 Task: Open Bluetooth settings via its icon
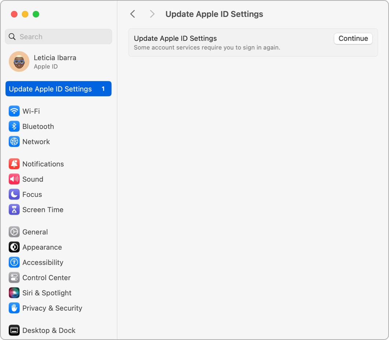point(14,126)
